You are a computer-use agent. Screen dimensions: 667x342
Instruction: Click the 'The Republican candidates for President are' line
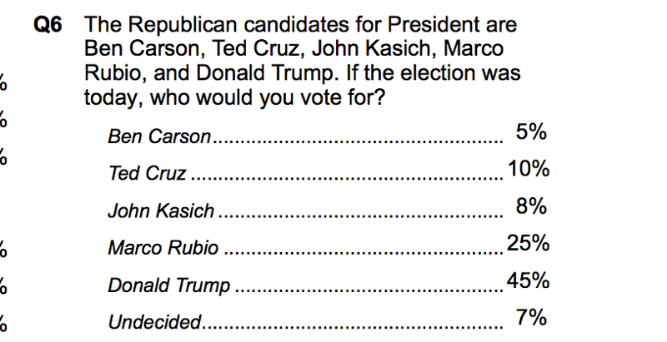300,25
